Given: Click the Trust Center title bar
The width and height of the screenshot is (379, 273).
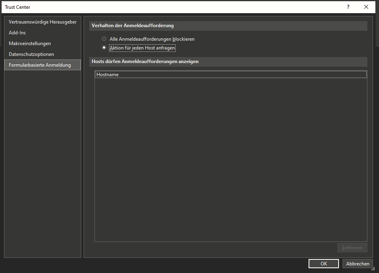Looking at the screenshot, I should pos(160,7).
